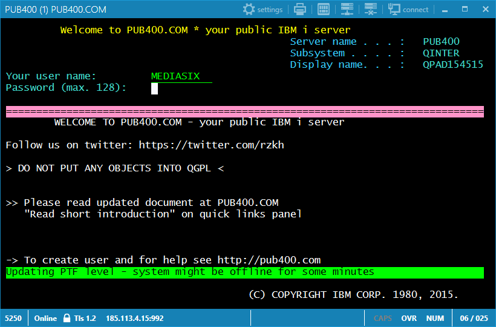Click the server disconnect icon
This screenshot has width=496, height=327.
pyautogui.click(x=370, y=9)
